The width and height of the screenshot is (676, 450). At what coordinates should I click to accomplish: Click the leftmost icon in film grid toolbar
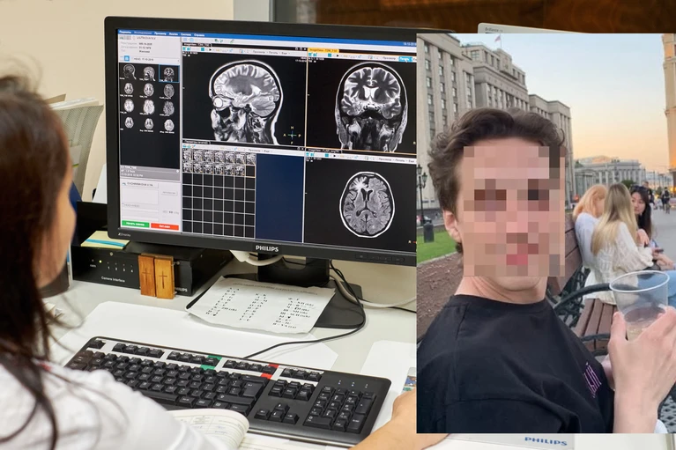pos(186,145)
